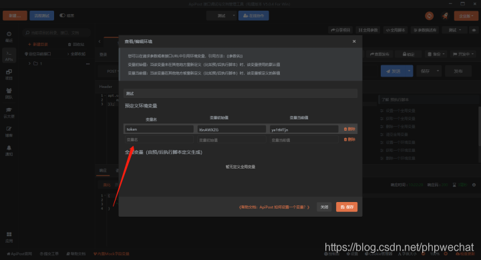Open 帮助文档 in the status bar

tap(75, 254)
